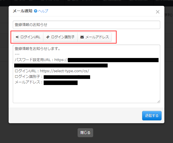The width and height of the screenshot is (173, 143).
Task: Insert the ログインURL placeholder
Action: [x=28, y=37]
